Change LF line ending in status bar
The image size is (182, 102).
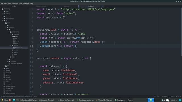pyautogui.click(x=155, y=97)
